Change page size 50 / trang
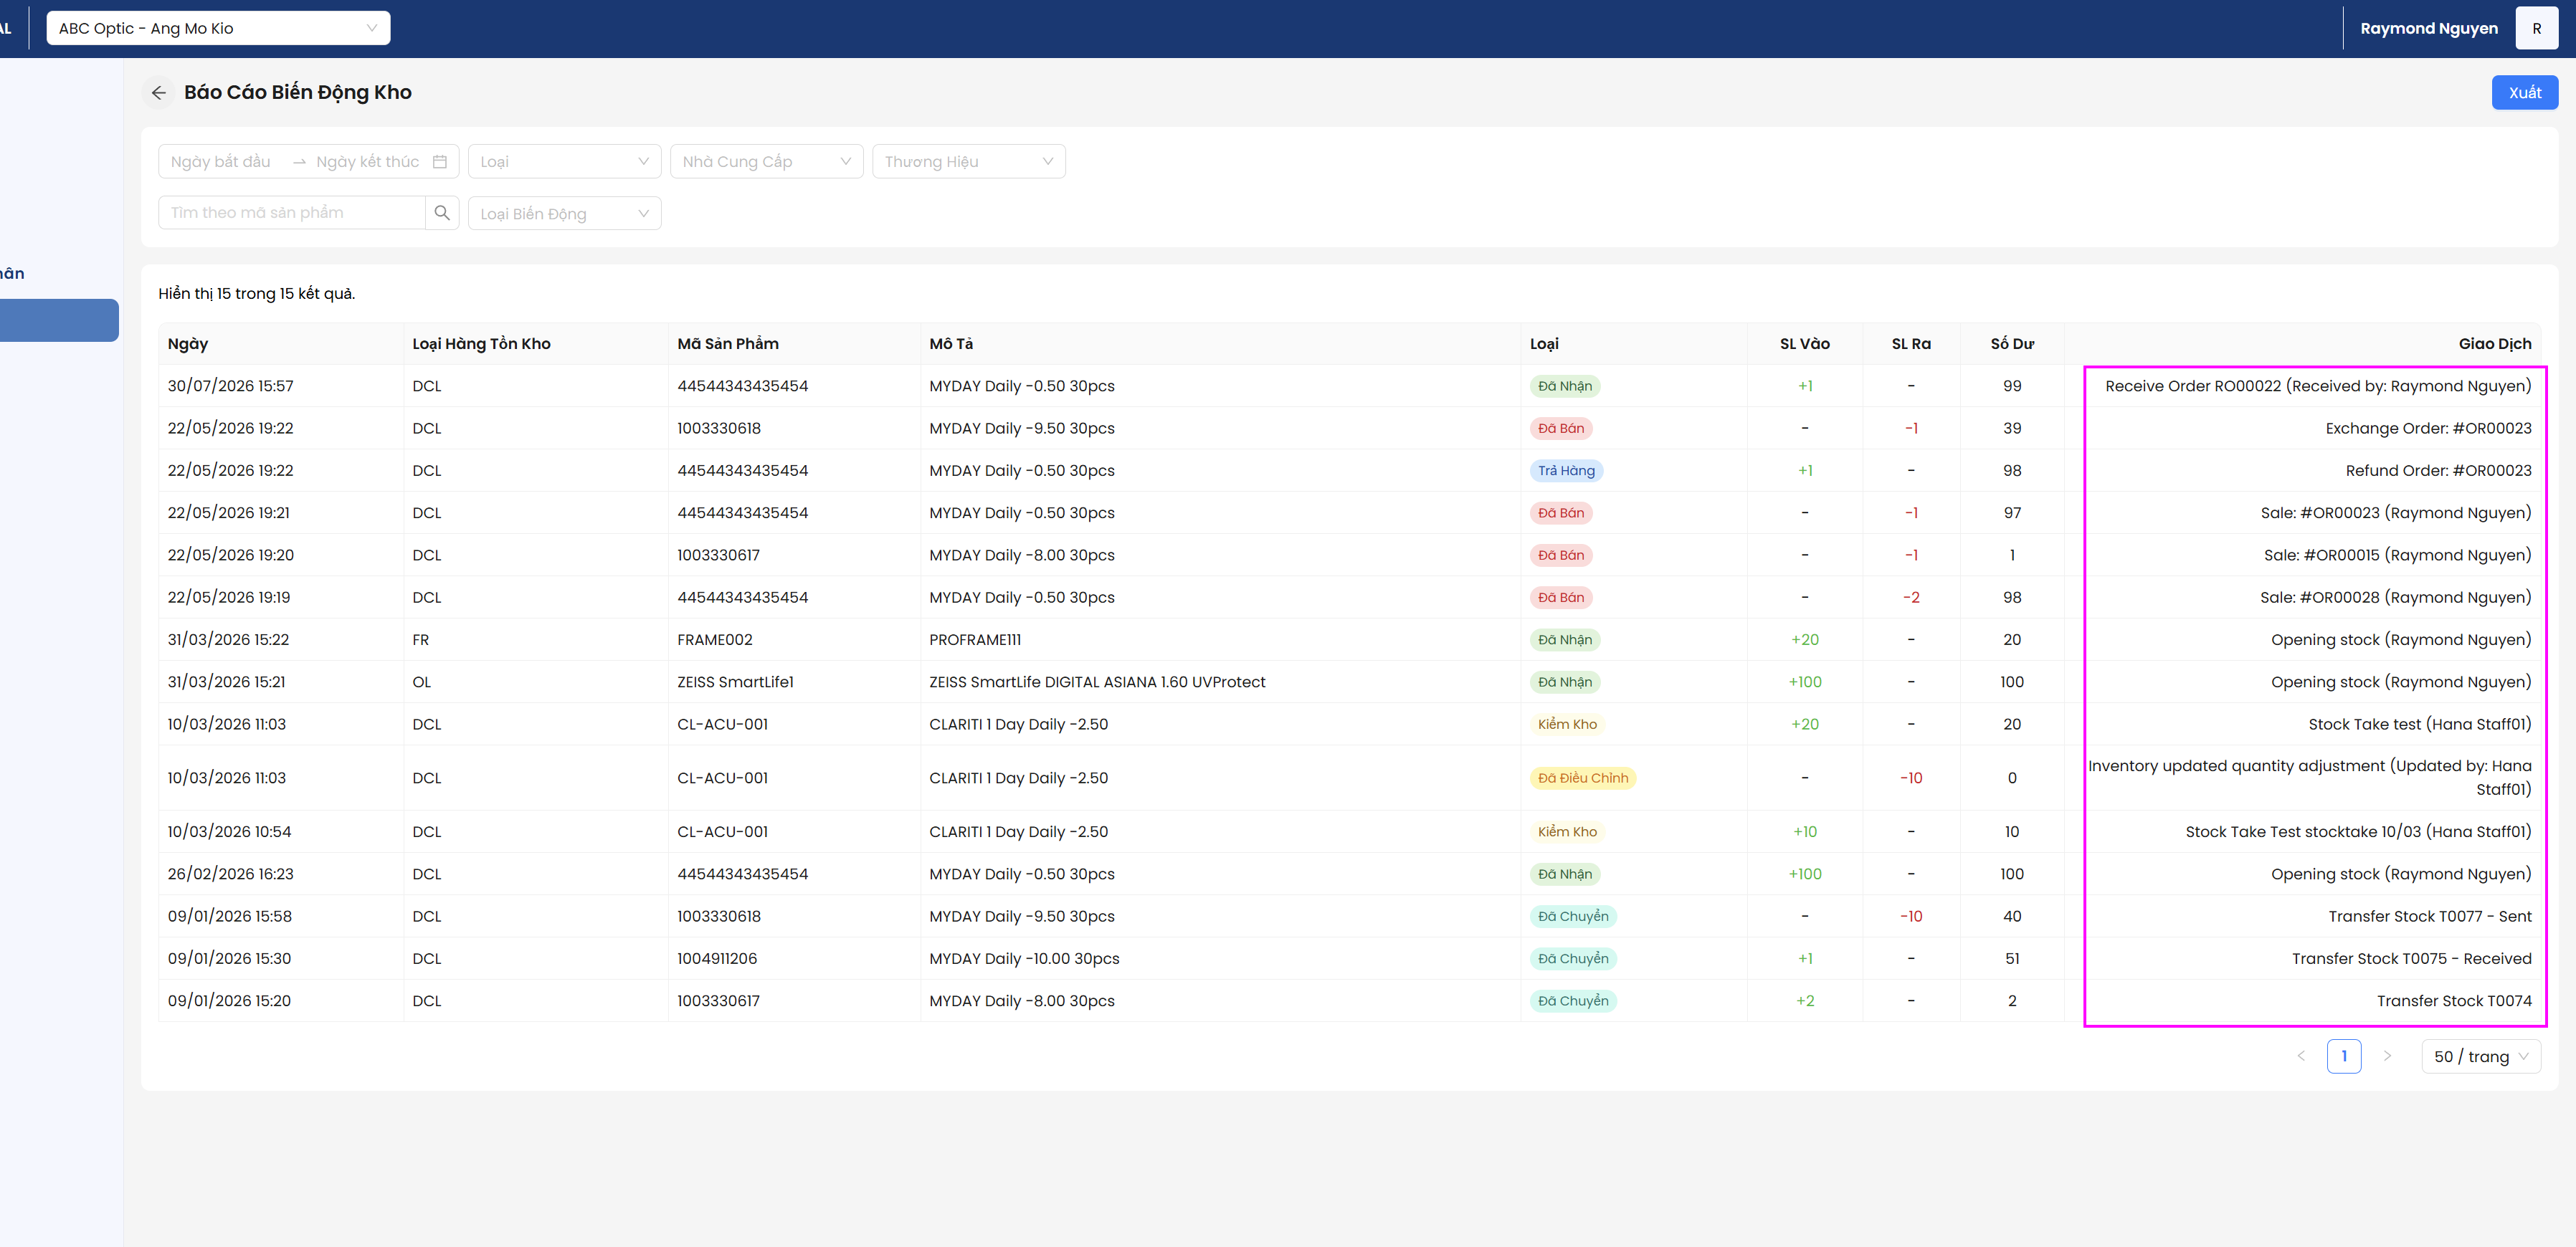Viewport: 2576px width, 1247px height. (x=2480, y=1056)
